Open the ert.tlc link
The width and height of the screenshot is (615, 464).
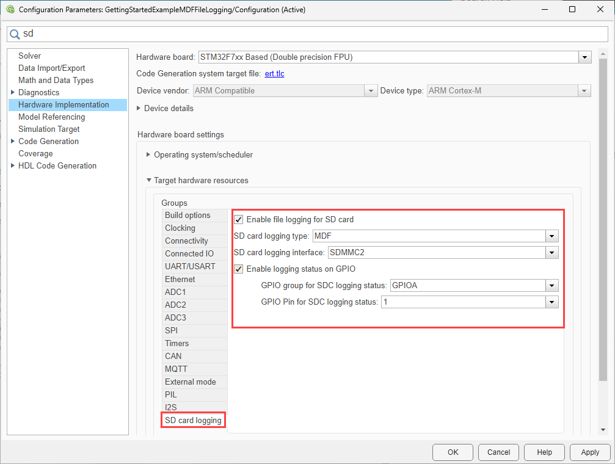(274, 74)
